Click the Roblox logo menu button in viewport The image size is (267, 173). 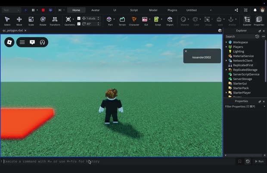tap(9, 42)
